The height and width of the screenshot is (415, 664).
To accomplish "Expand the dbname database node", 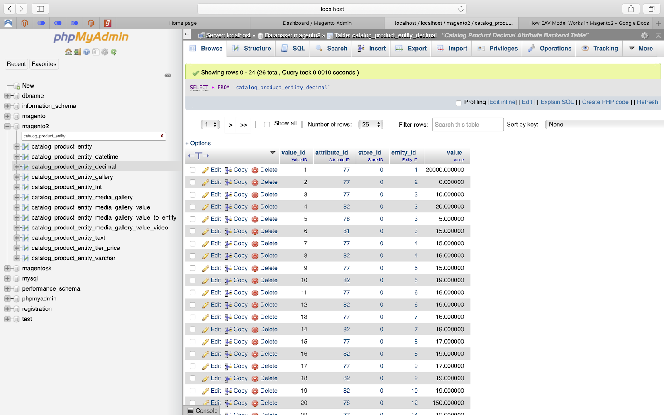I will coord(7,96).
